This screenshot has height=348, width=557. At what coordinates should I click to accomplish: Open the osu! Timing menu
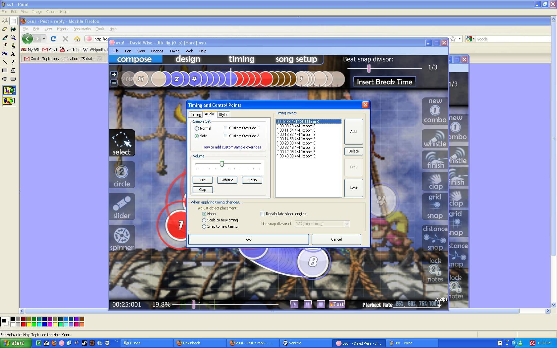click(174, 51)
